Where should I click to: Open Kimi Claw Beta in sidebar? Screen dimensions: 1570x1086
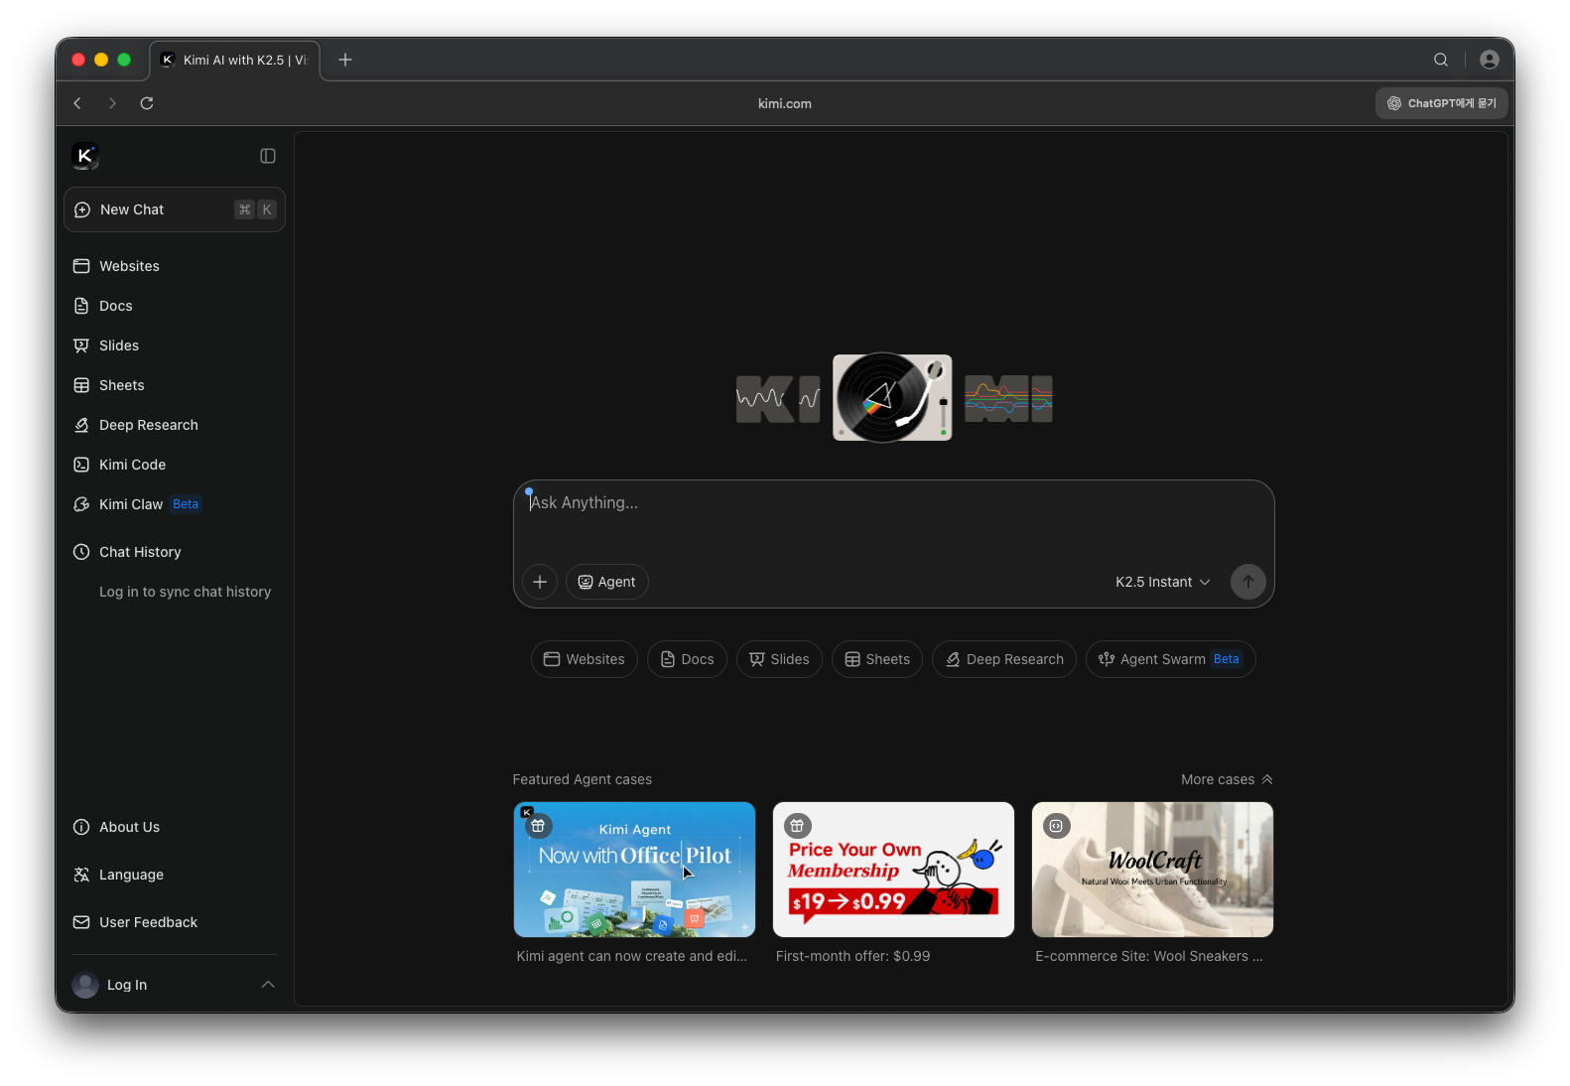(175, 504)
